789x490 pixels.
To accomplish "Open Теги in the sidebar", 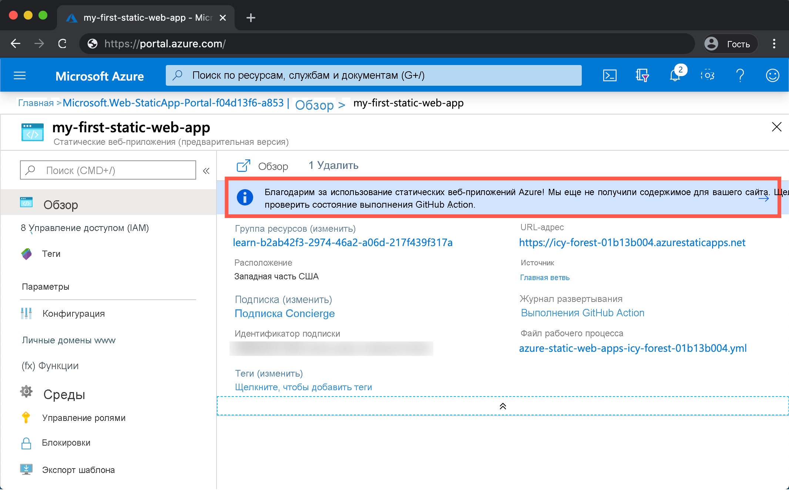I will tap(51, 254).
